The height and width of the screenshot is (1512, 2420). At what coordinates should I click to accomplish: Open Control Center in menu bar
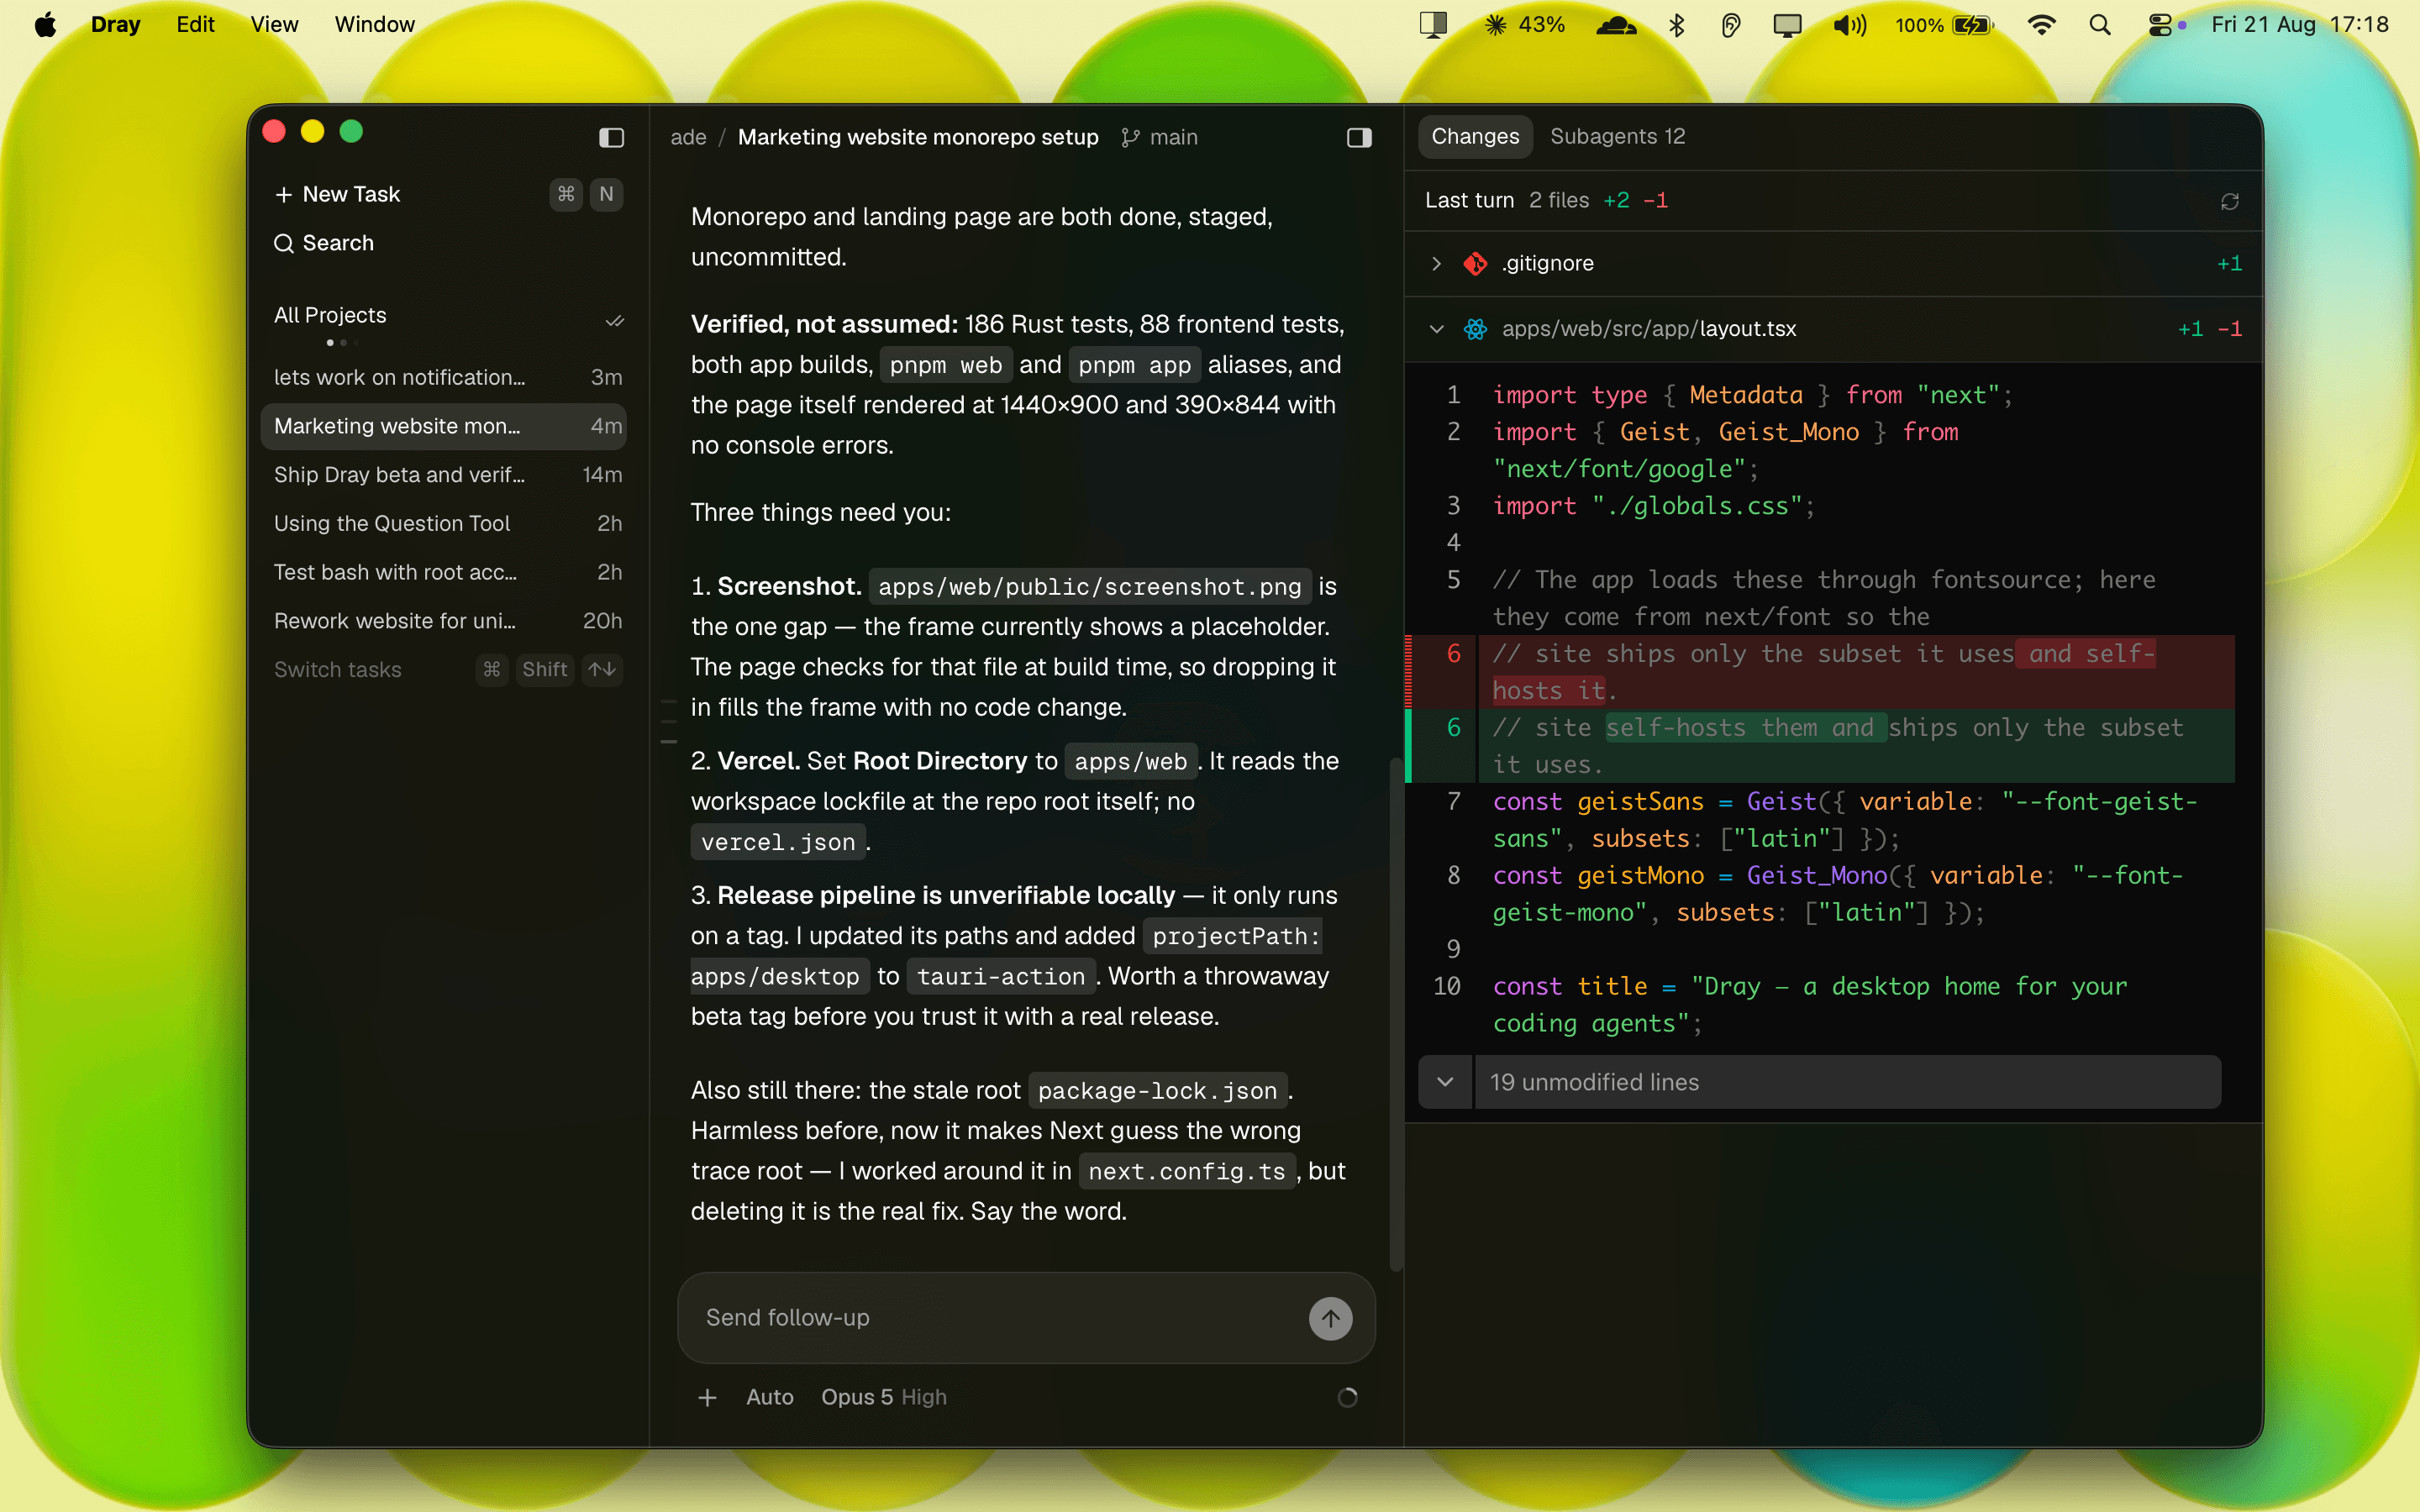pyautogui.click(x=2160, y=24)
